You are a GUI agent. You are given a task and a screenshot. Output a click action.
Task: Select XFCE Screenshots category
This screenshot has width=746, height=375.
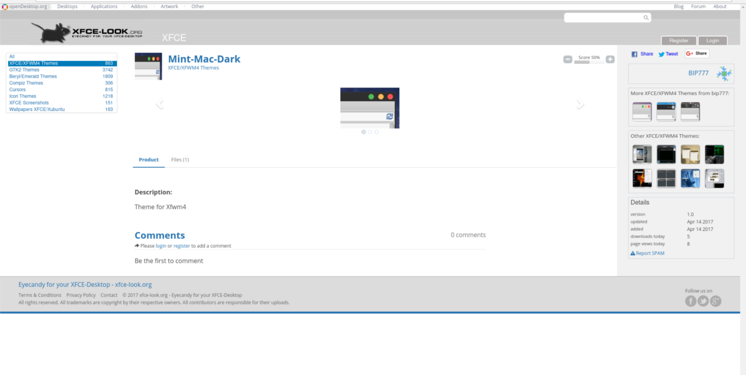61,102
